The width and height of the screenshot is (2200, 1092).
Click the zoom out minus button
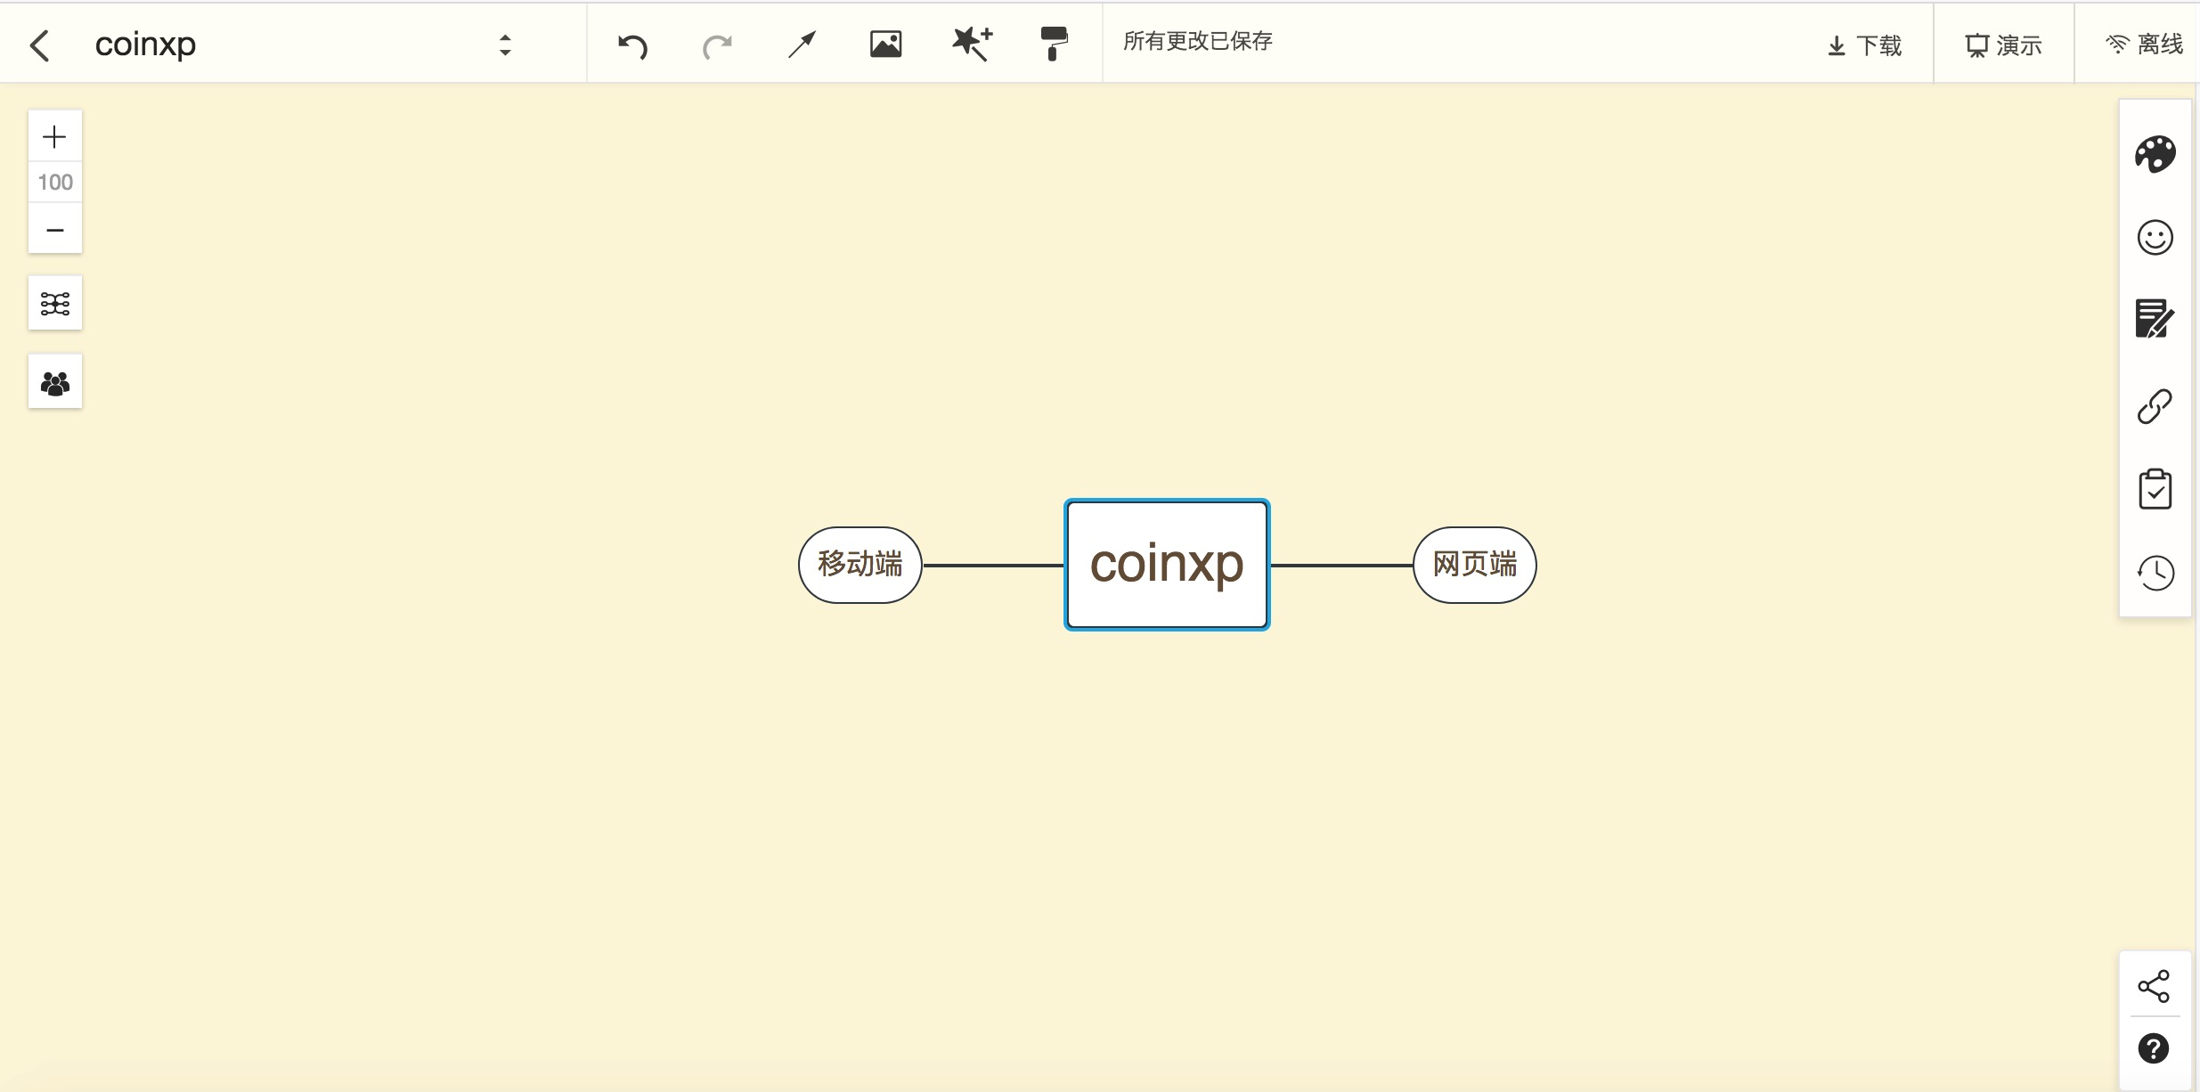click(x=54, y=230)
